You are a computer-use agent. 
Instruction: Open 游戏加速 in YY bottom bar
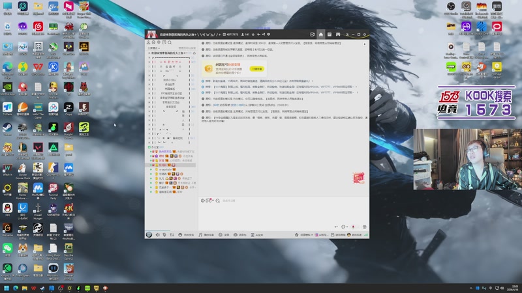[x=354, y=235]
